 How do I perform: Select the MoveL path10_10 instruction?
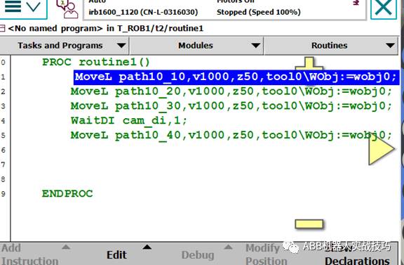coord(236,77)
